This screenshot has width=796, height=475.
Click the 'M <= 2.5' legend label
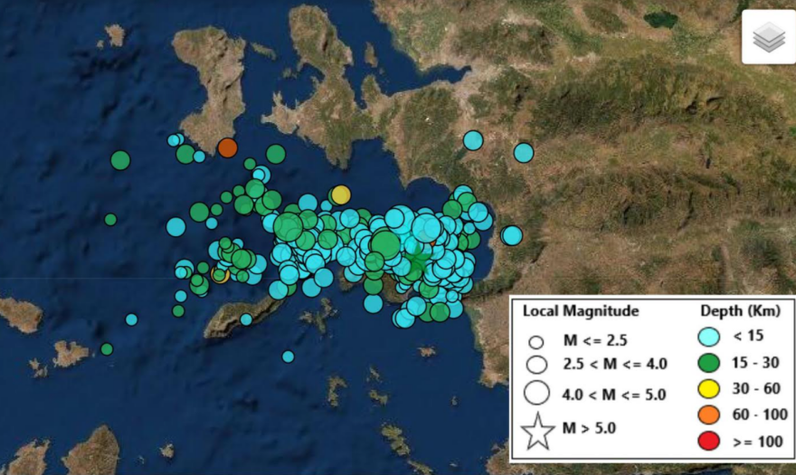595,340
